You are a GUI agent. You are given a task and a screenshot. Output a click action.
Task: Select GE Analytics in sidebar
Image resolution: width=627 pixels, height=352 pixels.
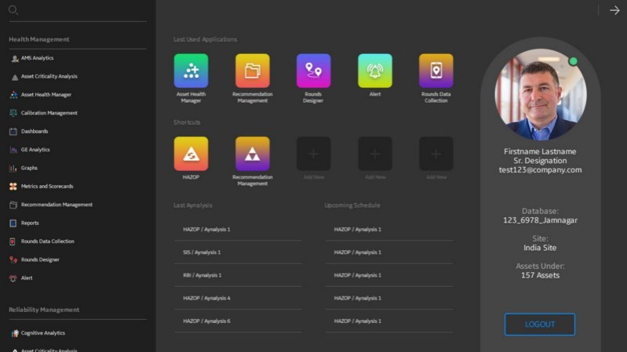coord(35,150)
